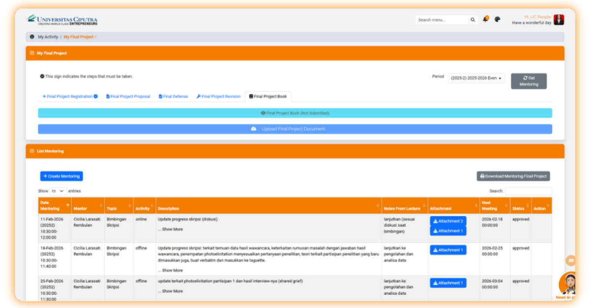
Task: Open the theme palette icon
Action: 498,20
